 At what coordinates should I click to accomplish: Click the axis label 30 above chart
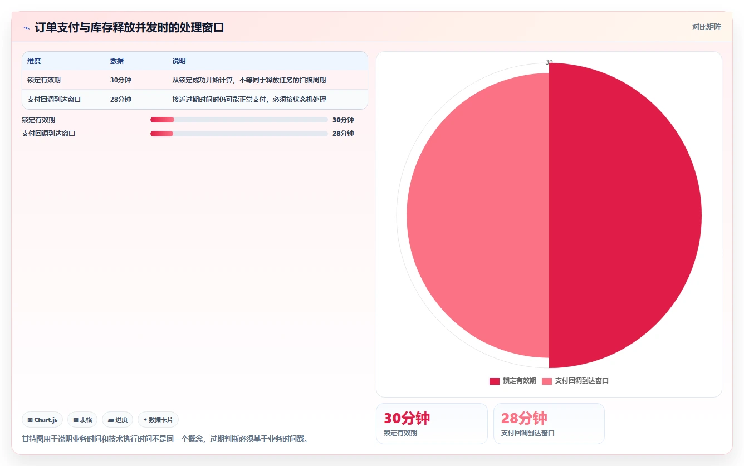[x=549, y=62]
